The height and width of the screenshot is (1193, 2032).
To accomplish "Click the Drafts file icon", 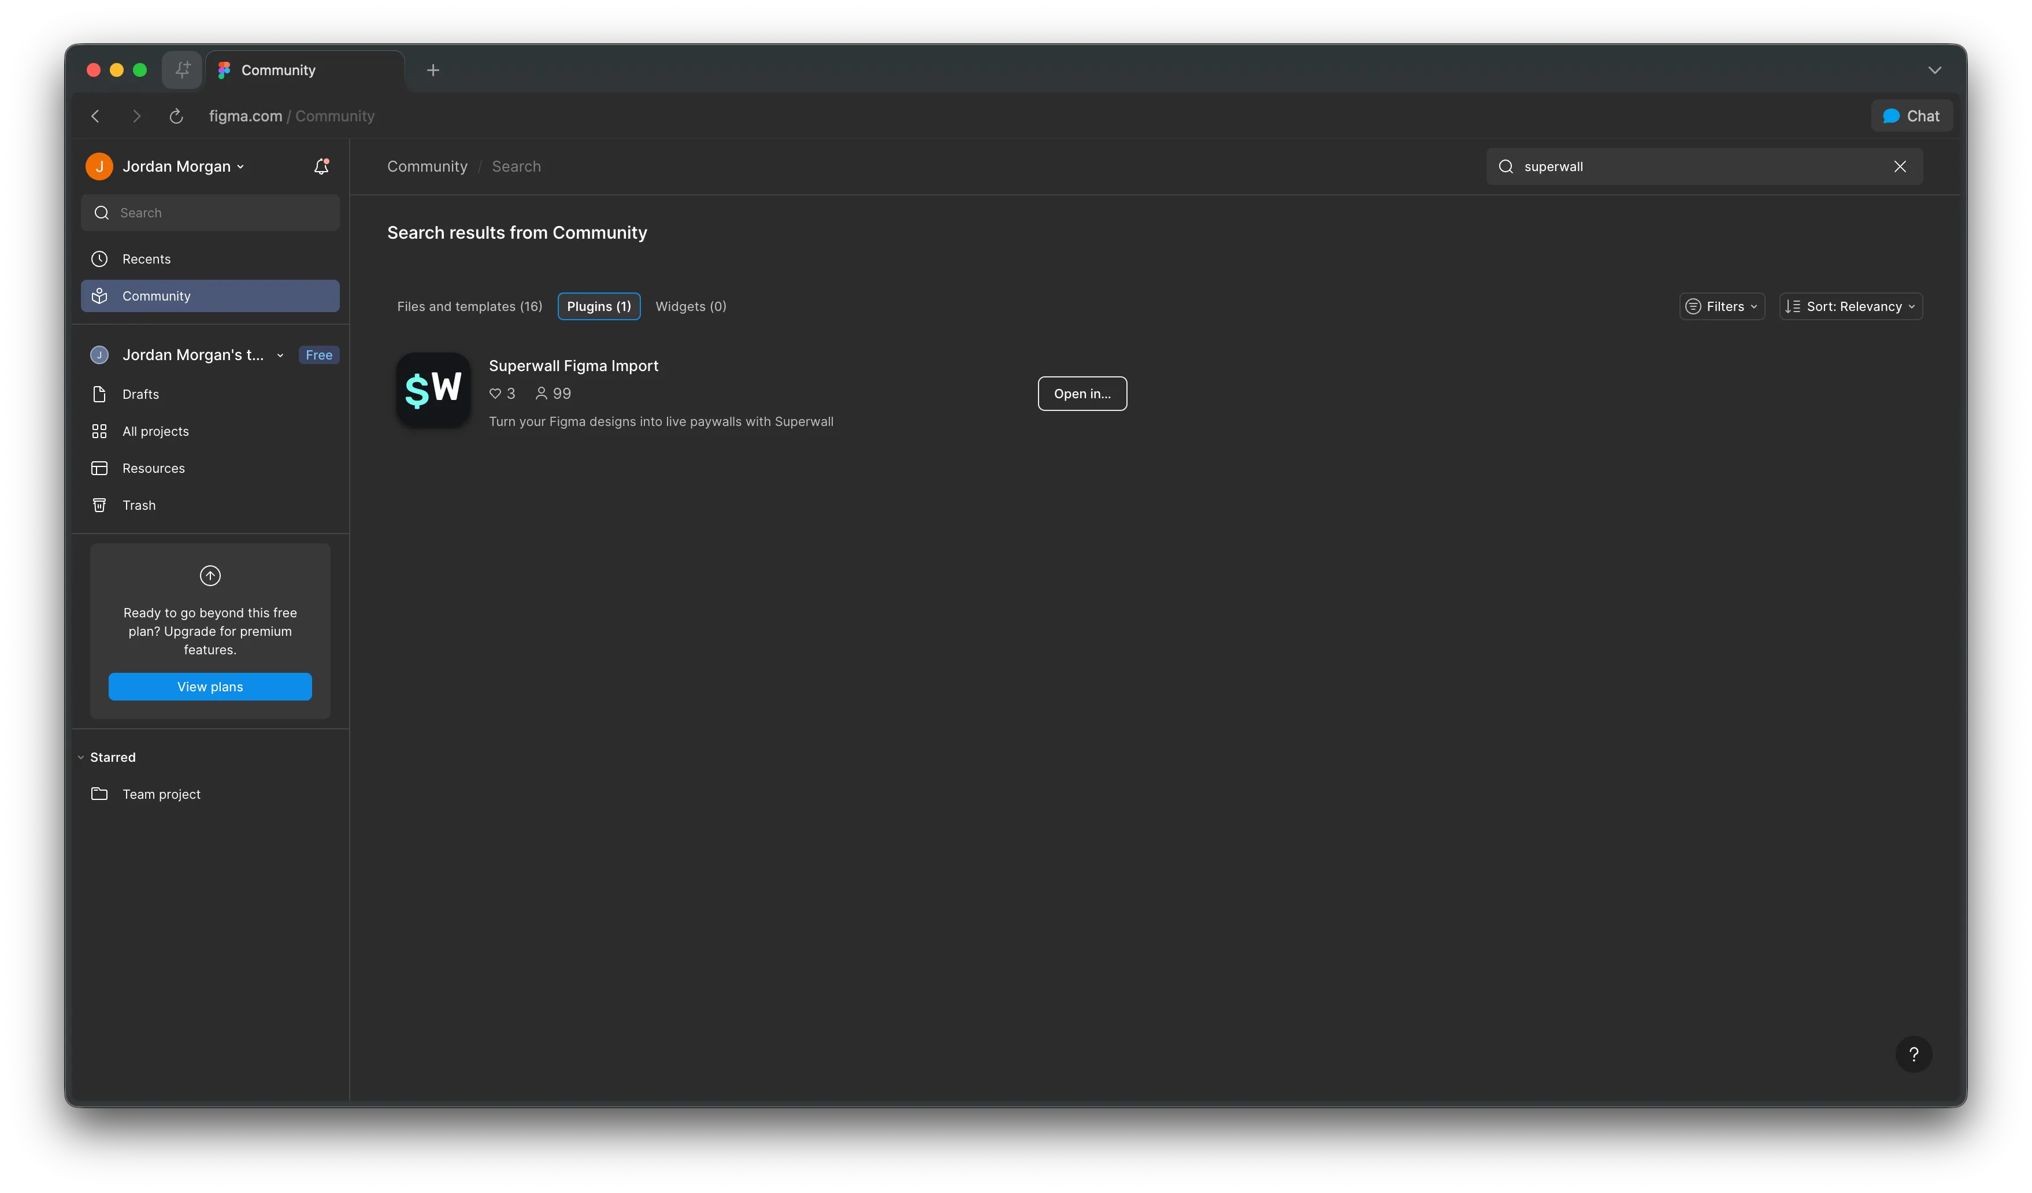I will [x=99, y=394].
